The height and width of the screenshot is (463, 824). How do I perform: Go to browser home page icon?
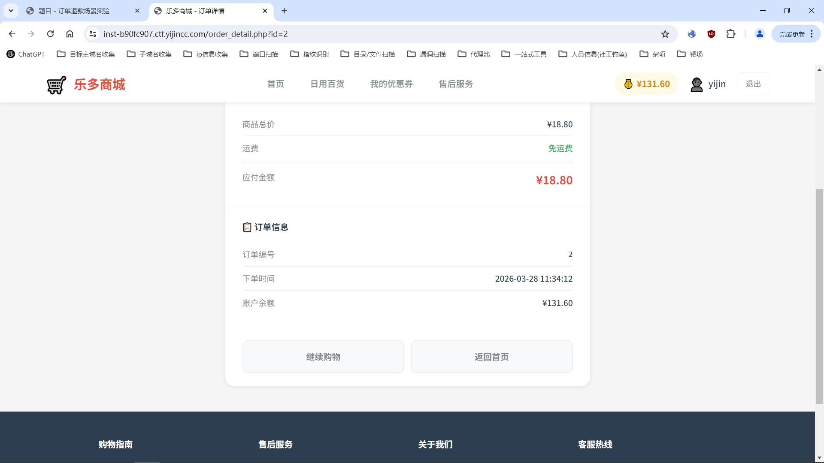70,34
